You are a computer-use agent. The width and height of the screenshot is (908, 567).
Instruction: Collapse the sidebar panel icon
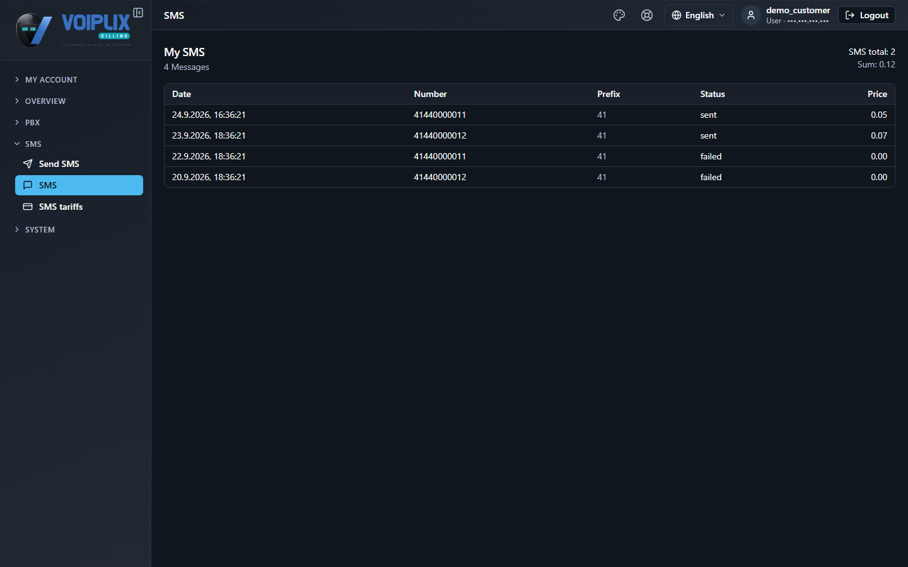138,13
